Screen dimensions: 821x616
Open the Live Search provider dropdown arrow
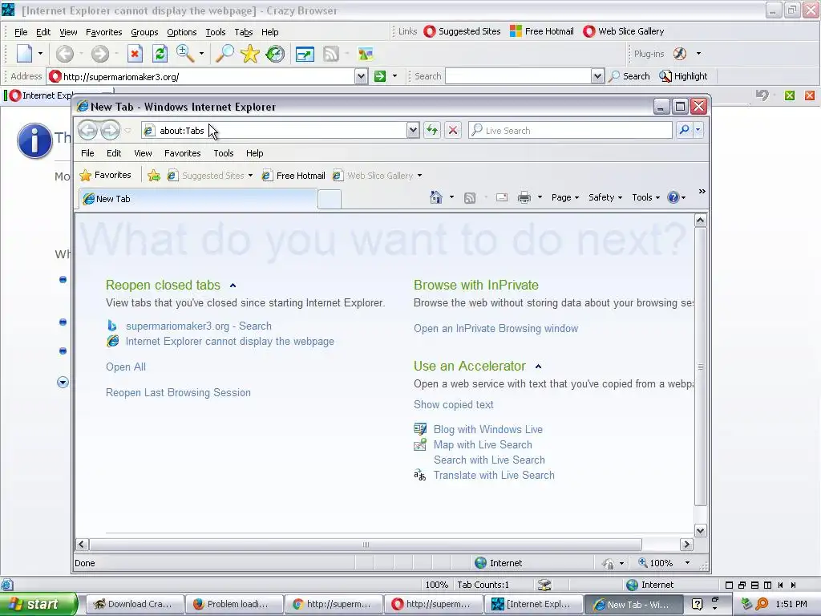698,130
